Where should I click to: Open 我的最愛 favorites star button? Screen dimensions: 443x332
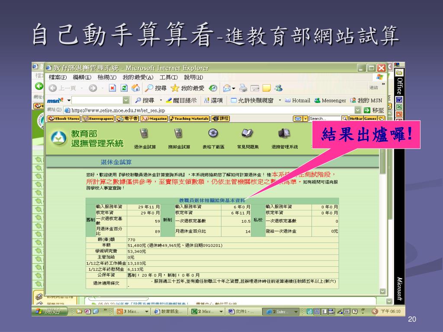click(187, 88)
